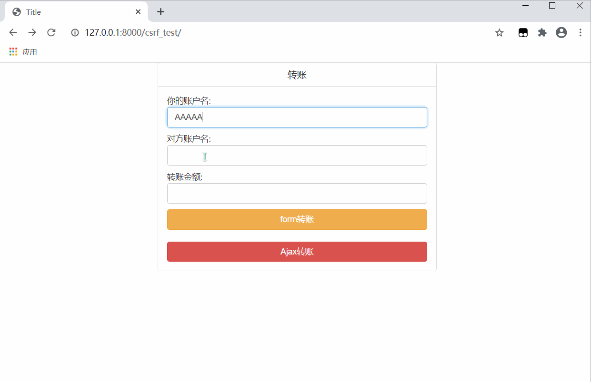The image size is (591, 382).
Task: Open the black mask extension icon
Action: pyautogui.click(x=523, y=32)
